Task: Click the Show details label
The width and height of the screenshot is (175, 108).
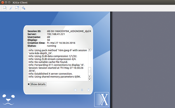Action: point(38,84)
